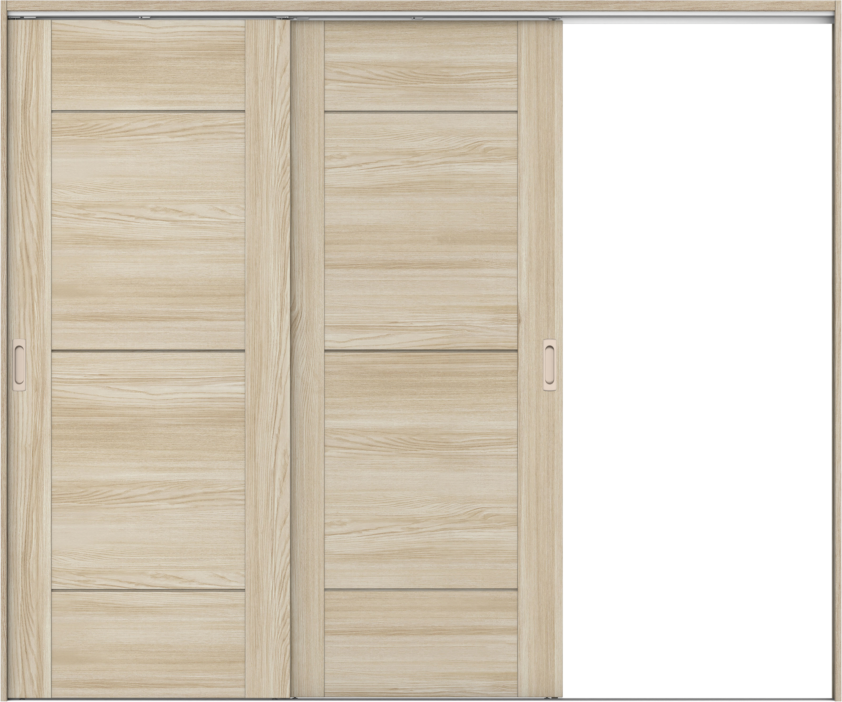Click the top wooden header frame
This screenshot has height=702, width=842.
421,5
